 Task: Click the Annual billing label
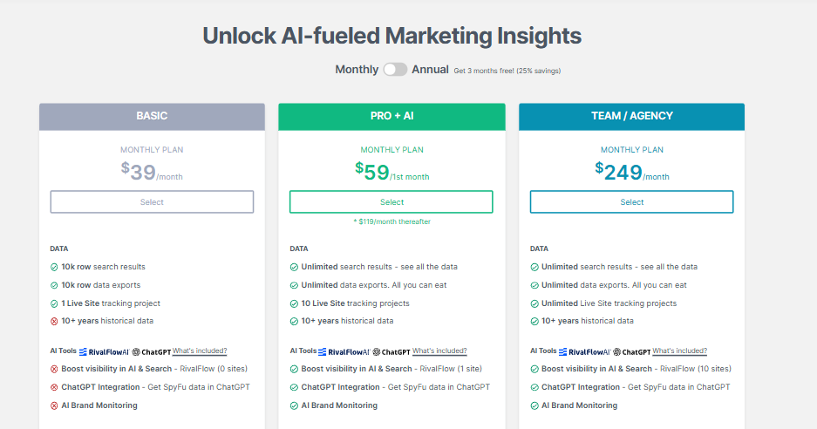tap(431, 70)
